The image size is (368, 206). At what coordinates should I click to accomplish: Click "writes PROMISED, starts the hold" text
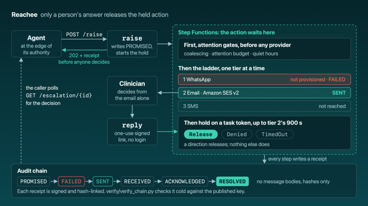click(132, 50)
